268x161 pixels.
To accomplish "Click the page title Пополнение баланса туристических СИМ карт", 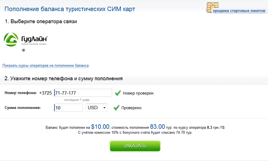I will pyautogui.click(x=70, y=9).
